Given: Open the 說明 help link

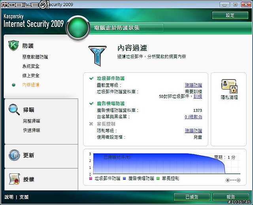Looking at the screenshot, I should coord(9,197).
